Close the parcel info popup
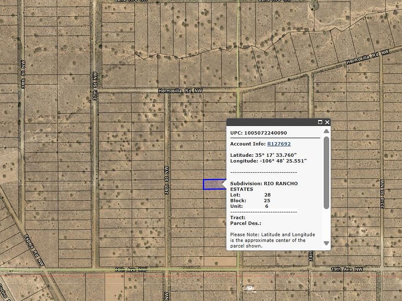402x301 pixels. pos(327,122)
